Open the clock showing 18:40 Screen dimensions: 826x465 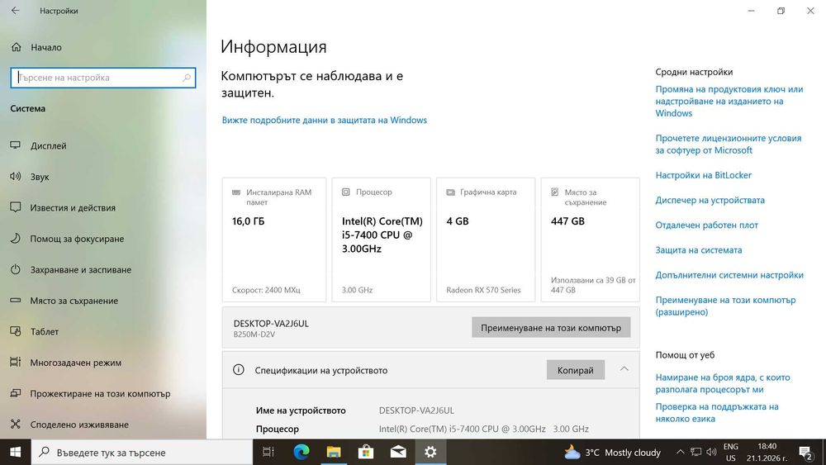tap(767, 453)
